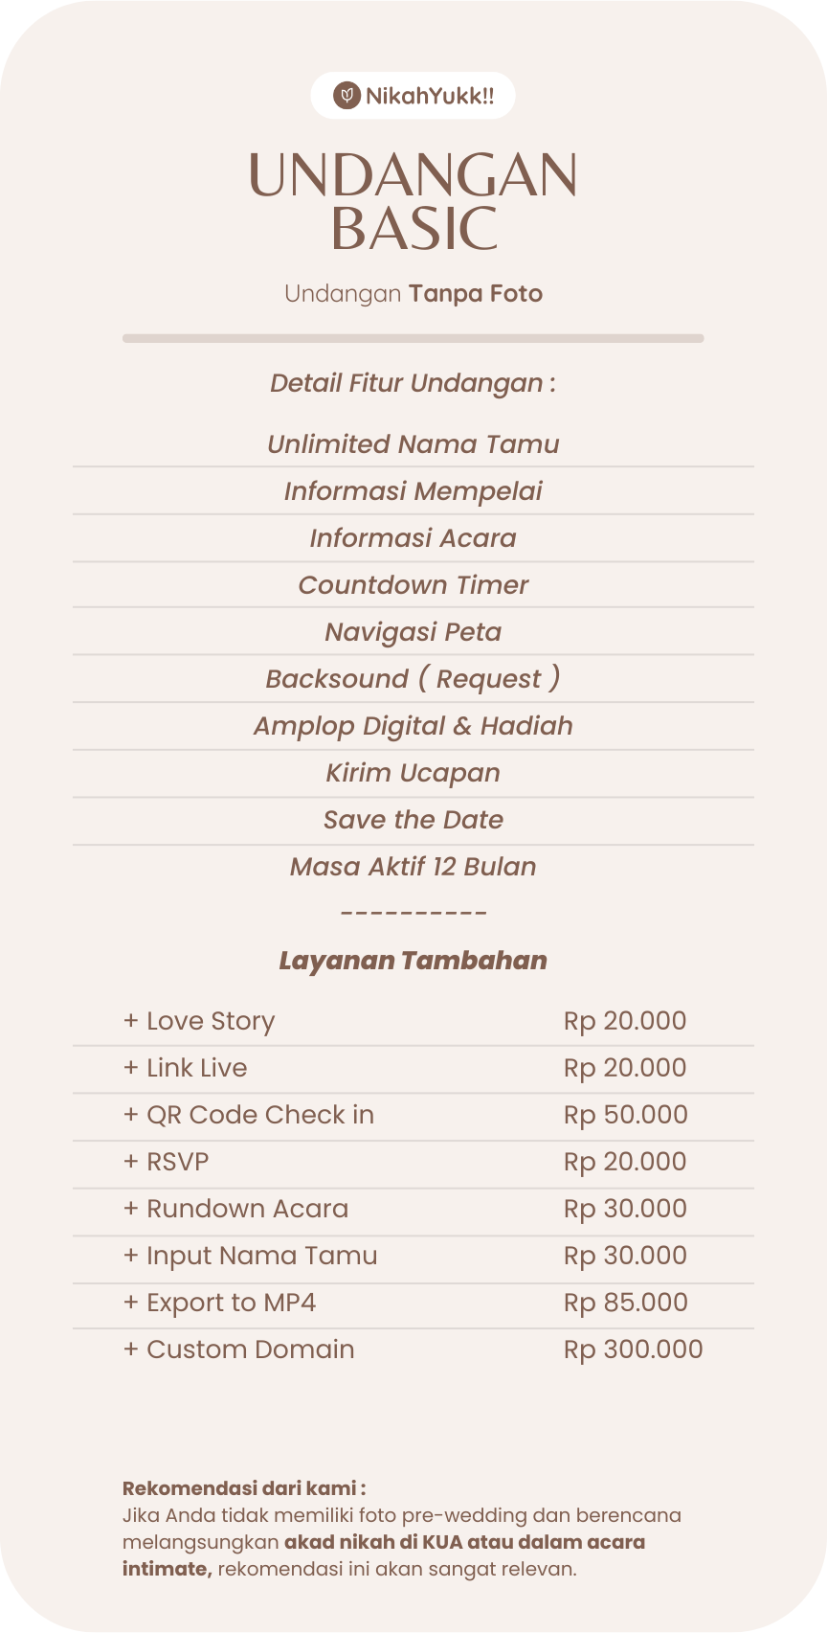Image resolution: width=827 pixels, height=1633 pixels.
Task: Select the QR Code Check in add-on
Action: (413, 1116)
